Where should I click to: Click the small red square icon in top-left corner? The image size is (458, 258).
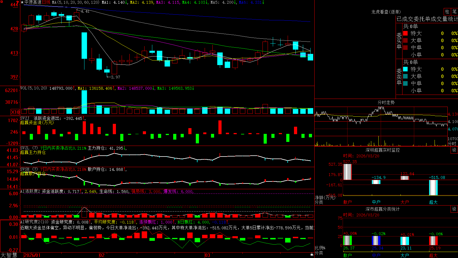(1, 1)
